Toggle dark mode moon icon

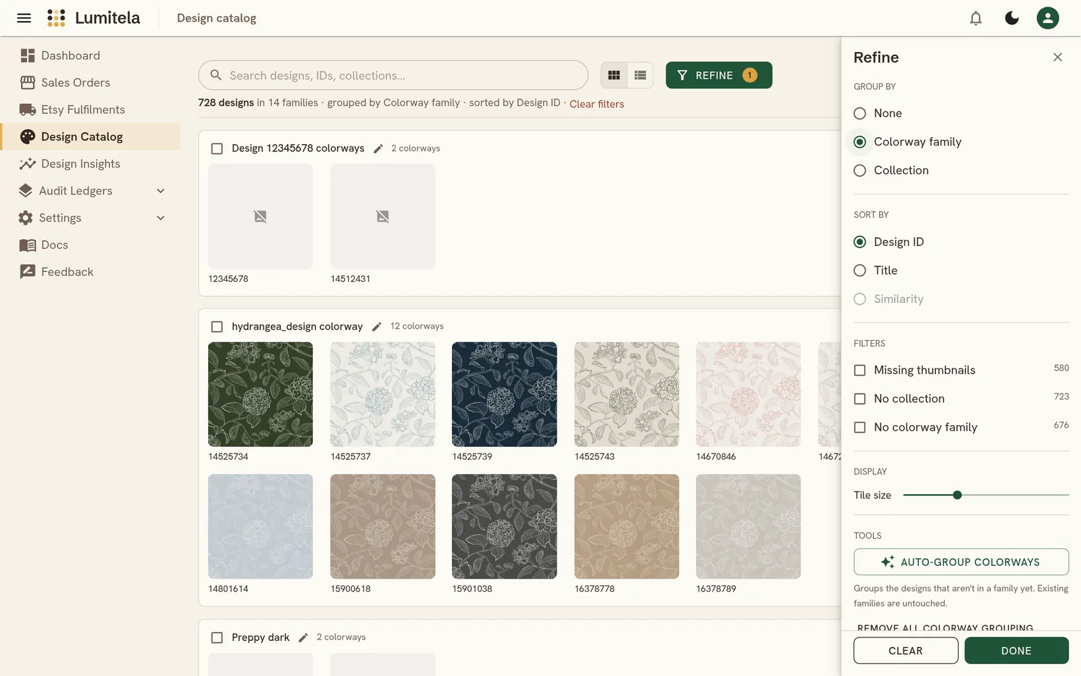click(1011, 18)
